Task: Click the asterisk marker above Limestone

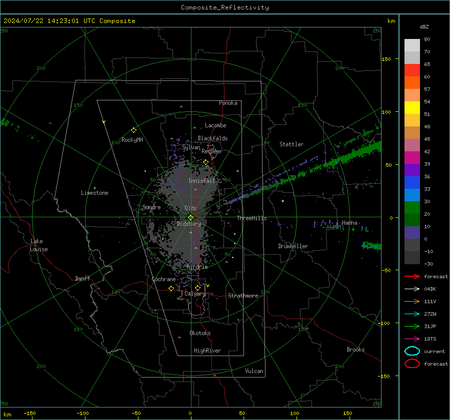Action: (94, 188)
